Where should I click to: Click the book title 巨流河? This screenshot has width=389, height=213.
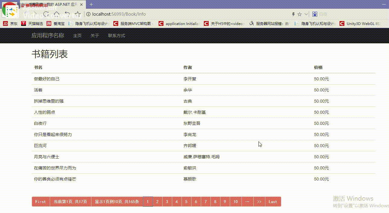click(x=40, y=146)
